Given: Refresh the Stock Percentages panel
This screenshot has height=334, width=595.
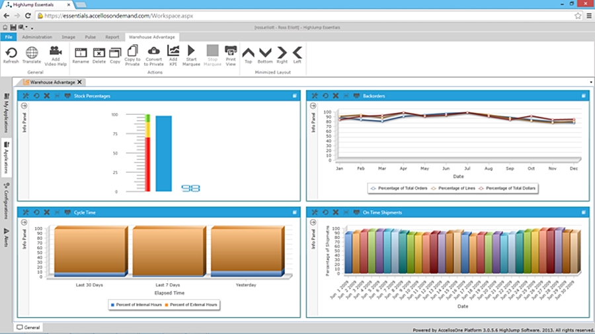Looking at the screenshot, I should [x=36, y=96].
